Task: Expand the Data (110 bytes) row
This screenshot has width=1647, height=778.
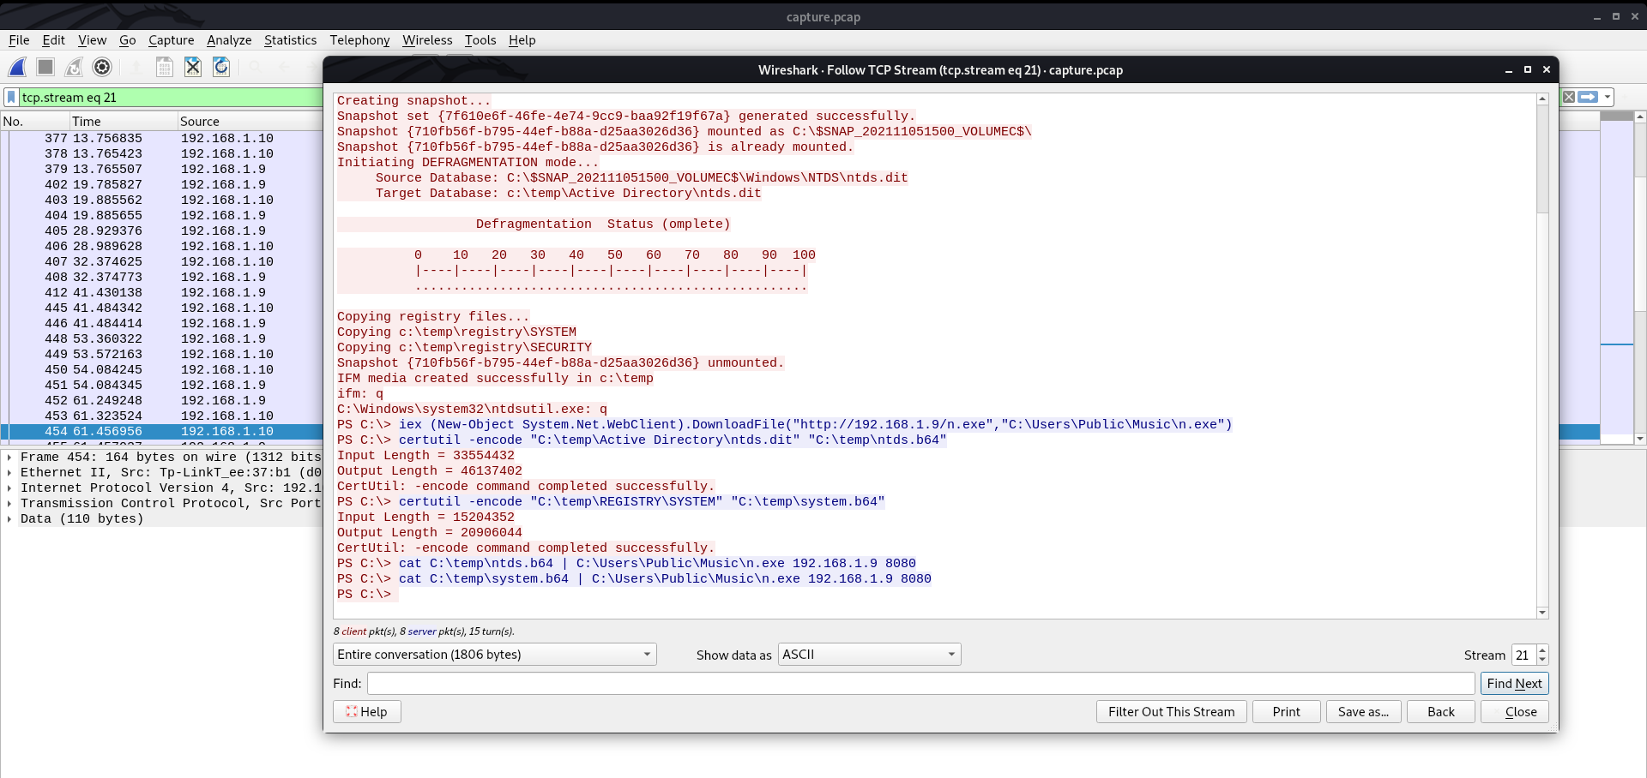Action: pyautogui.click(x=9, y=518)
